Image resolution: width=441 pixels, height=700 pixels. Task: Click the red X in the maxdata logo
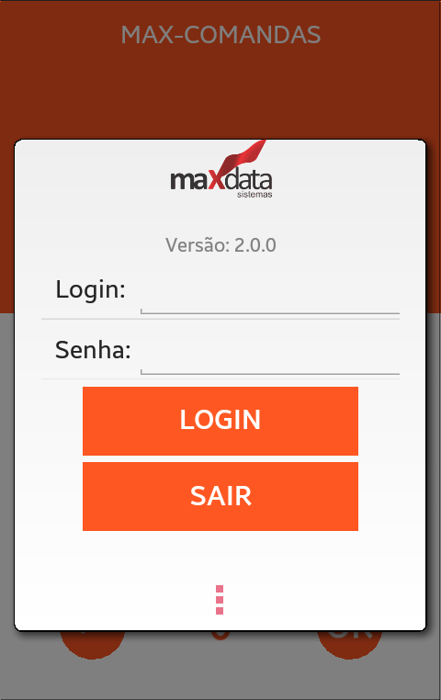point(217,179)
